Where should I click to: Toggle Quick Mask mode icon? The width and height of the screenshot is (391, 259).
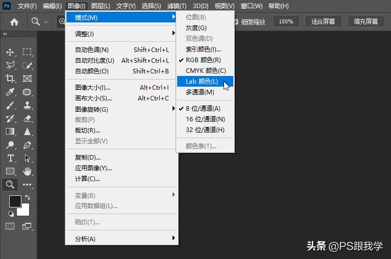10,226
